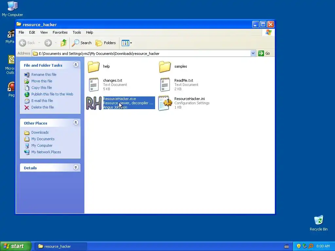Click Copy this file link
The width and height of the screenshot is (335, 251).
42,88
